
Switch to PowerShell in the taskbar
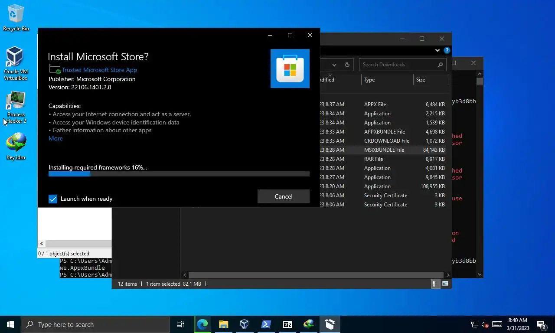click(x=266, y=324)
